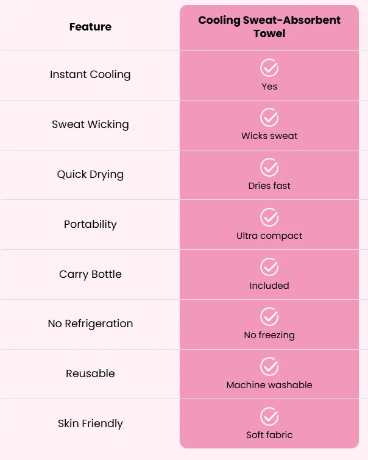Click the Machine washable text

(x=269, y=385)
